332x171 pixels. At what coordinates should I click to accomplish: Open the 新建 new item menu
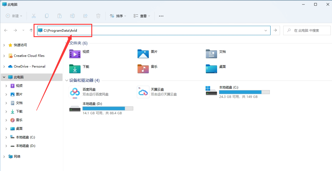click(14, 16)
